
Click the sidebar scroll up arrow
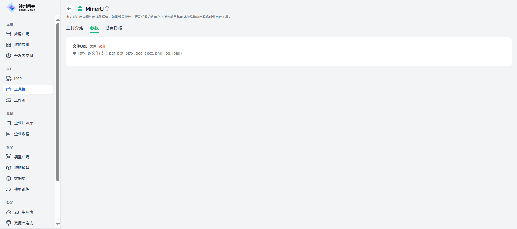(58, 20)
